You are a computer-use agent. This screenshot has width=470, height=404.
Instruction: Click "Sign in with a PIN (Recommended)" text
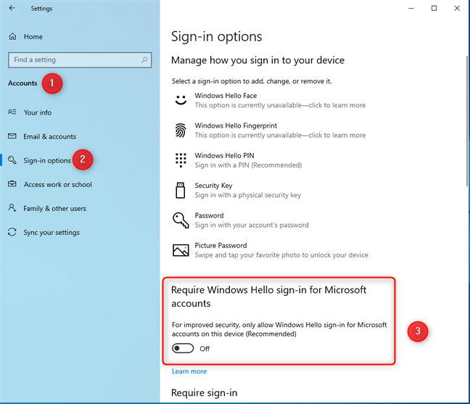(x=248, y=165)
